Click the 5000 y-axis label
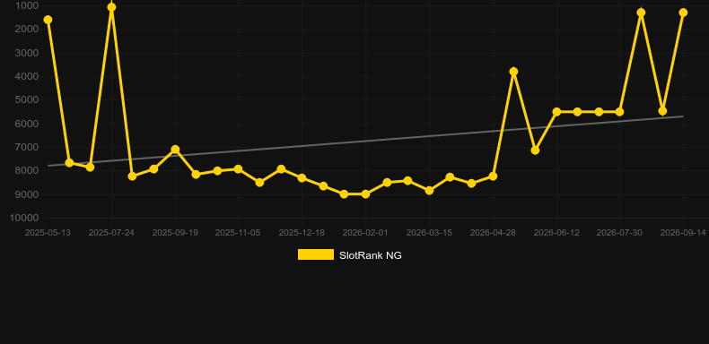This screenshot has width=709, height=344. pyautogui.click(x=27, y=99)
